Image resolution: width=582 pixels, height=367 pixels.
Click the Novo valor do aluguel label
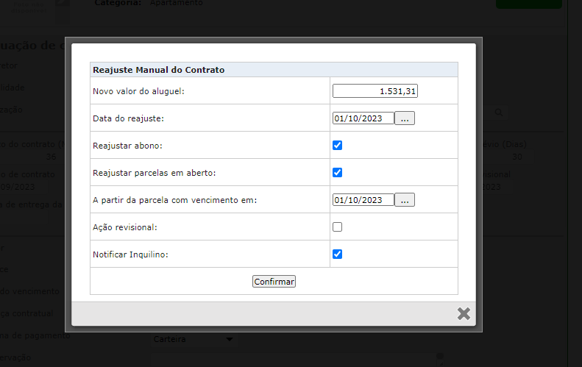tap(138, 91)
